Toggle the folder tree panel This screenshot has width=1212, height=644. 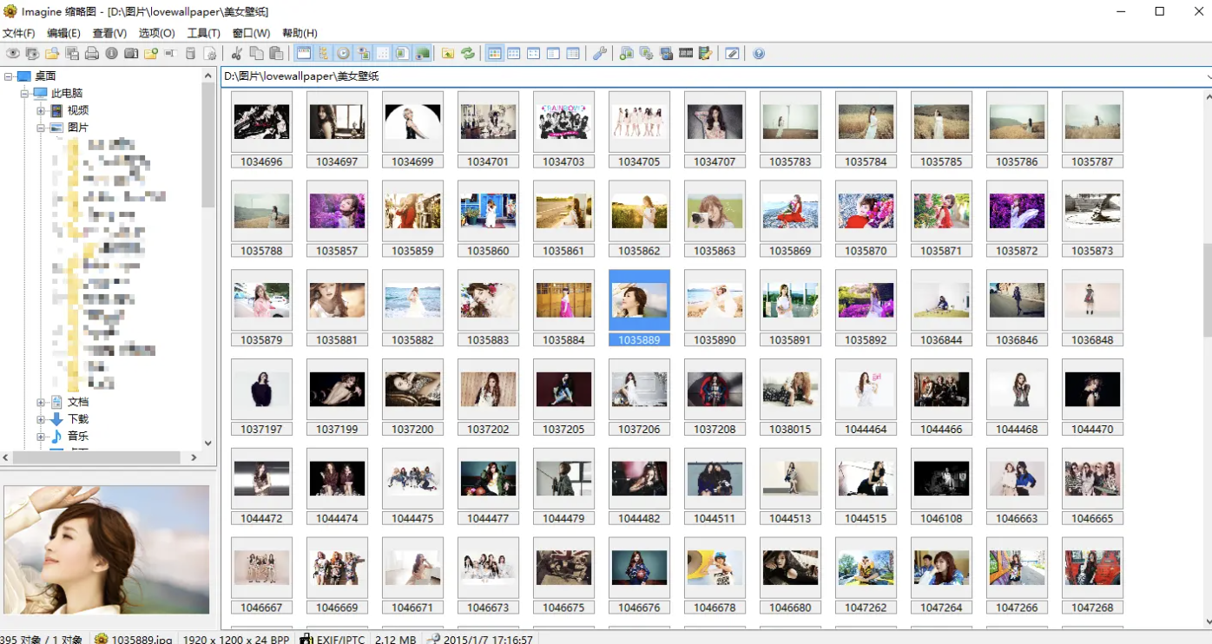[x=323, y=54]
